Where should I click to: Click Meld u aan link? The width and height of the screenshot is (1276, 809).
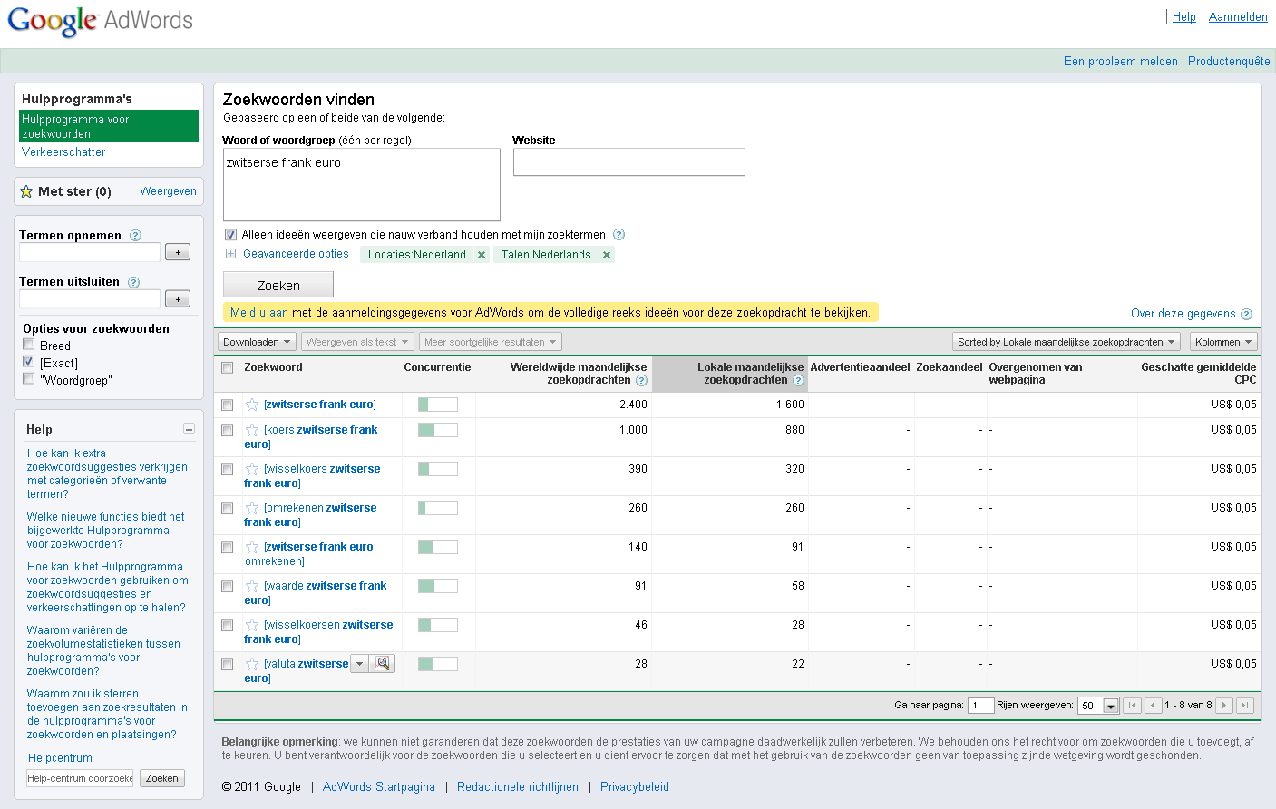point(259,313)
